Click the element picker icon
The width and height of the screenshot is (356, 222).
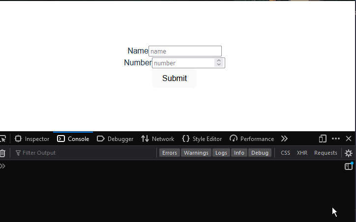pyautogui.click(x=3, y=139)
